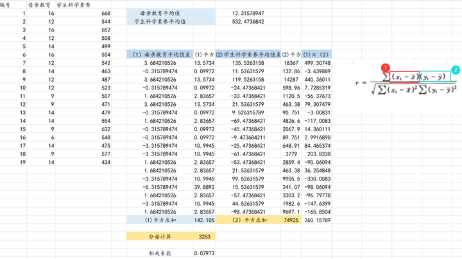This screenshot has width=462, height=259.
Task: Select the 学生科学素养 column header cell
Action: [83, 5]
